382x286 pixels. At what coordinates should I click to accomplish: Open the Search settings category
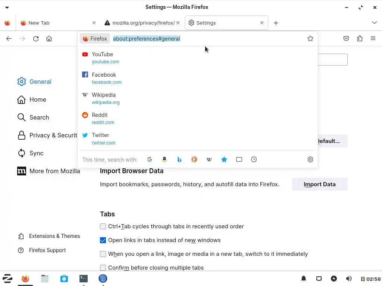[33, 117]
